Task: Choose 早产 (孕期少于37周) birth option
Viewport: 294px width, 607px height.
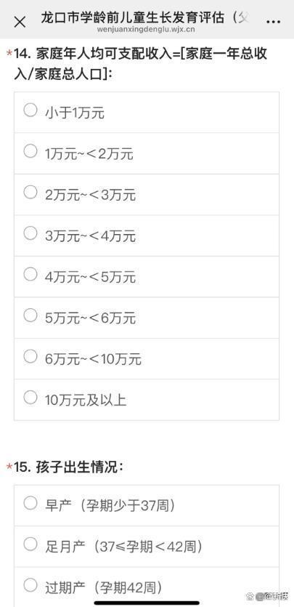Action: coord(147,505)
